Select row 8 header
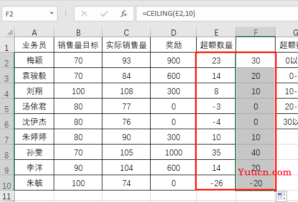 (7, 152)
